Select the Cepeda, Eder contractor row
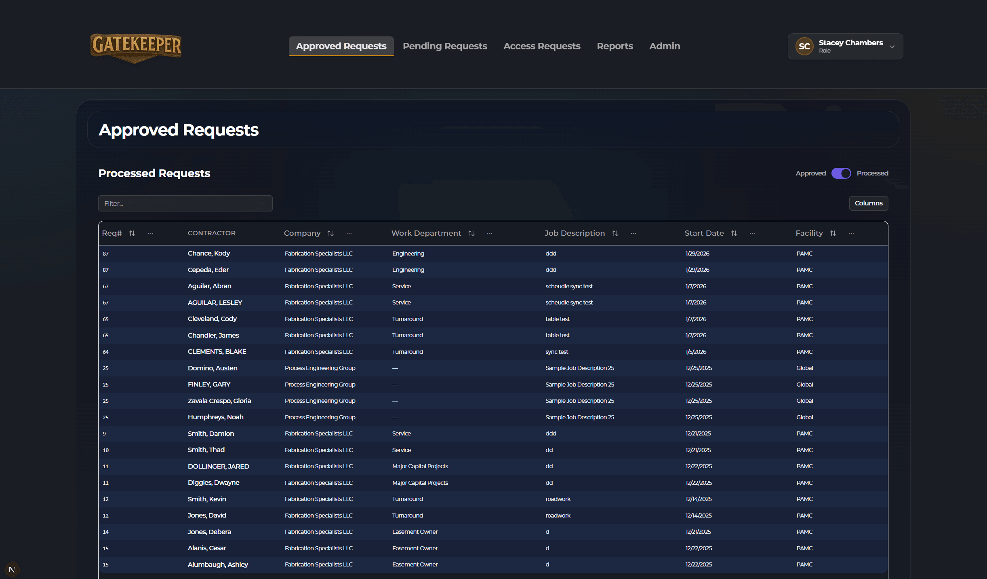Viewport: 987px width, 579px height. click(x=493, y=270)
